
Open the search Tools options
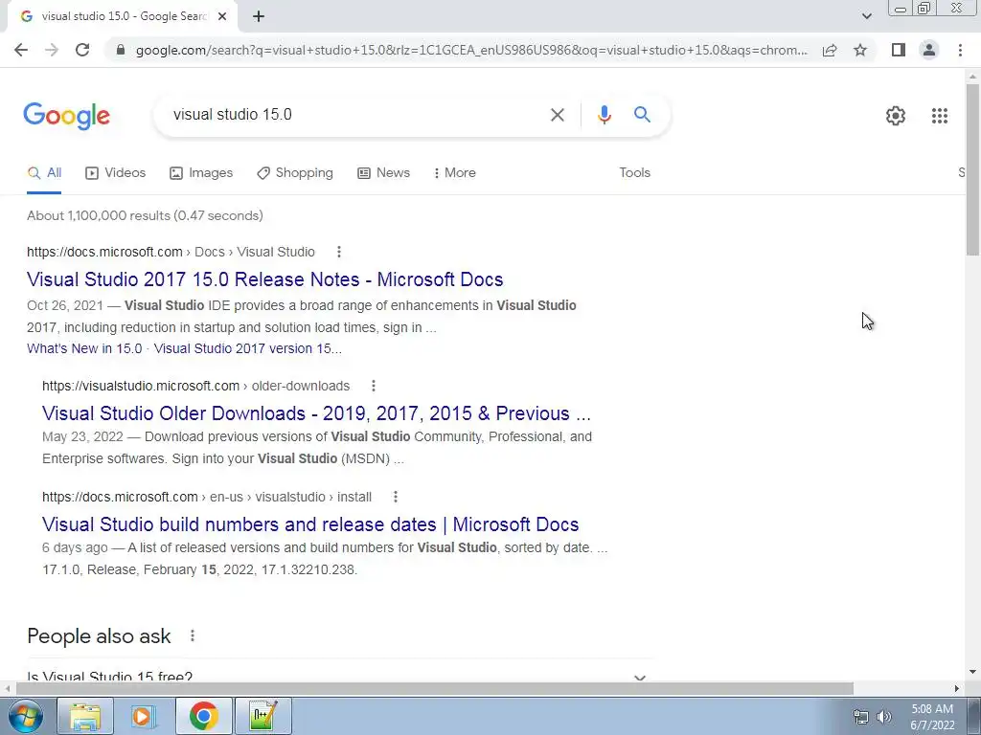(x=634, y=173)
